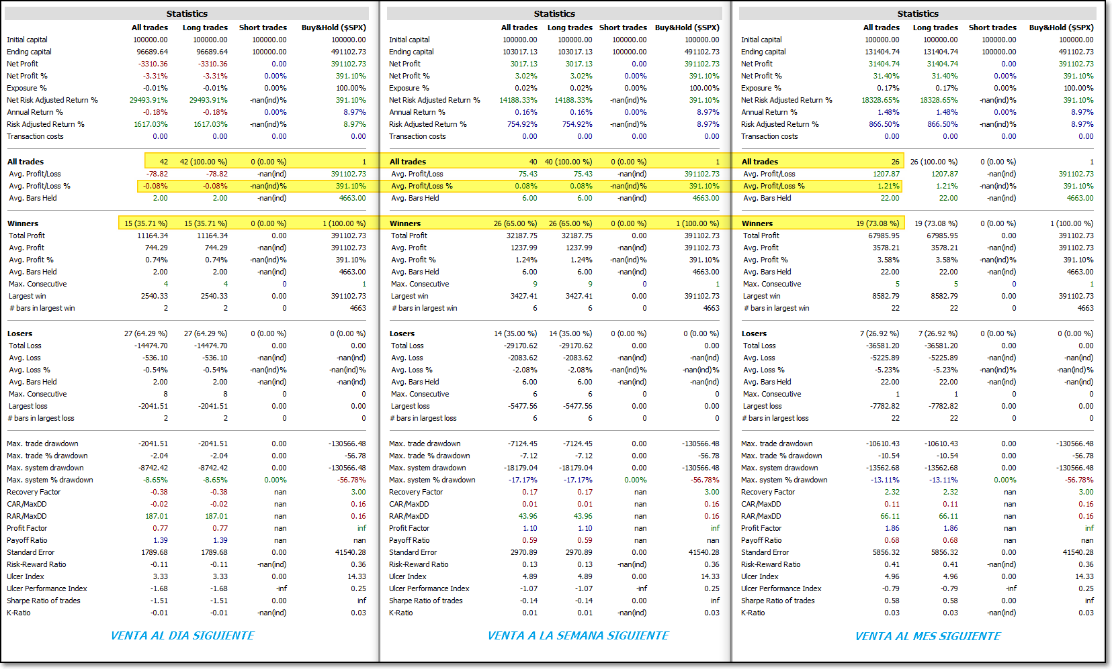This screenshot has height=669, width=1112.
Task: Select All trades ending capital 96689.64
Action: [x=153, y=52]
